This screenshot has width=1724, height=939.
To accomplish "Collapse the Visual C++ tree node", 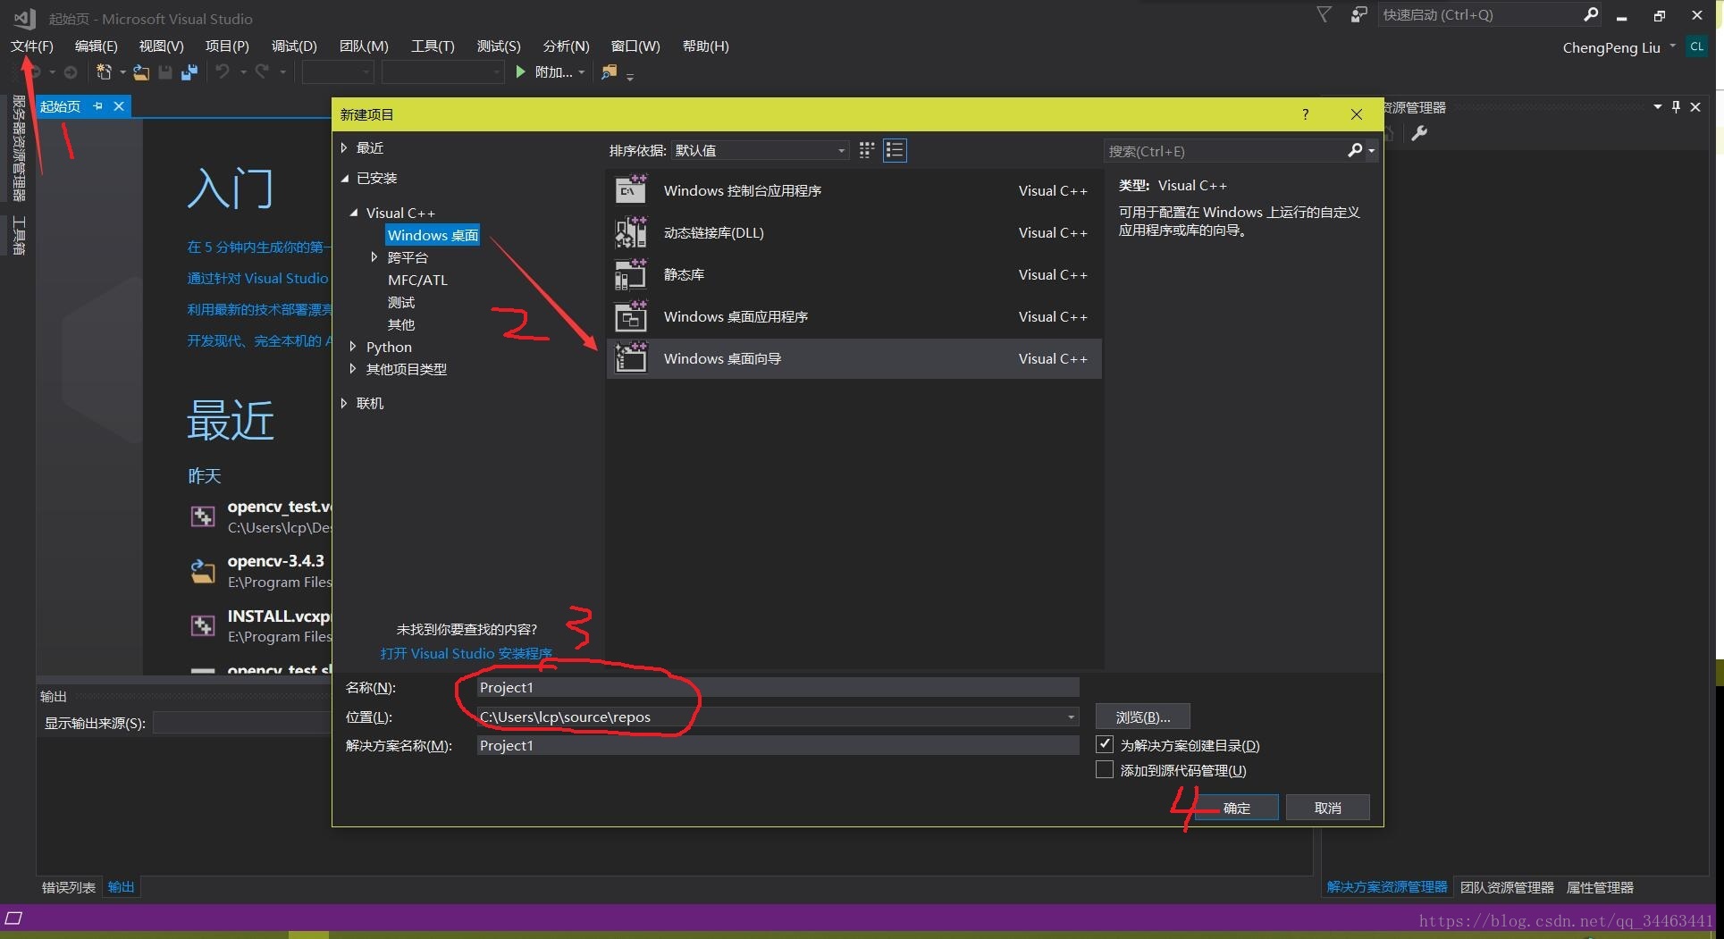I will click(x=354, y=213).
